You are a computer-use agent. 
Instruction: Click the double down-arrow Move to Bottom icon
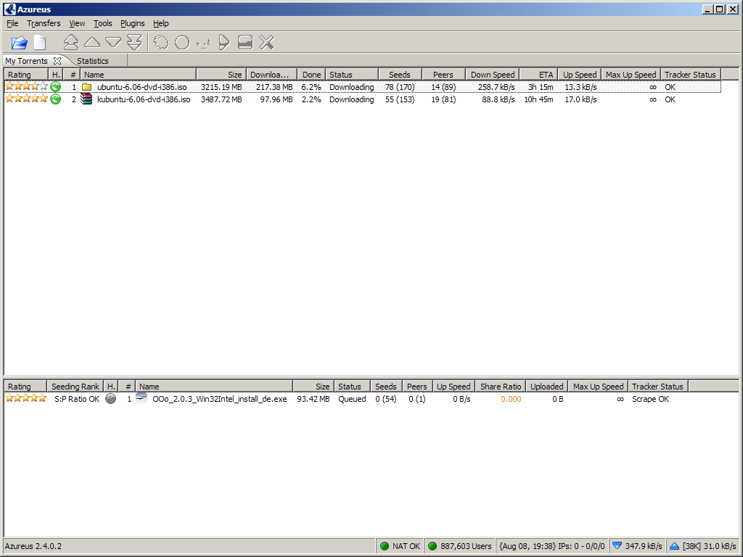click(134, 43)
